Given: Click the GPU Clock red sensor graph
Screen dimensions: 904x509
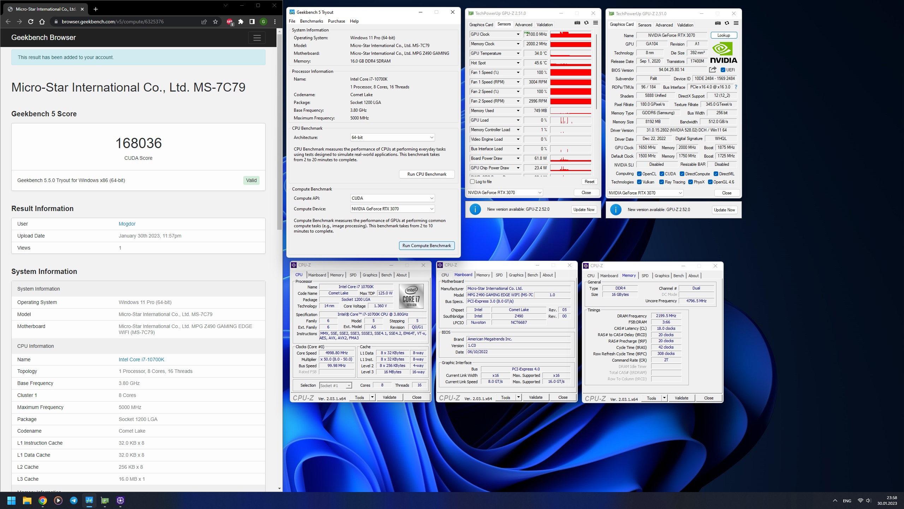Looking at the screenshot, I should click(571, 34).
